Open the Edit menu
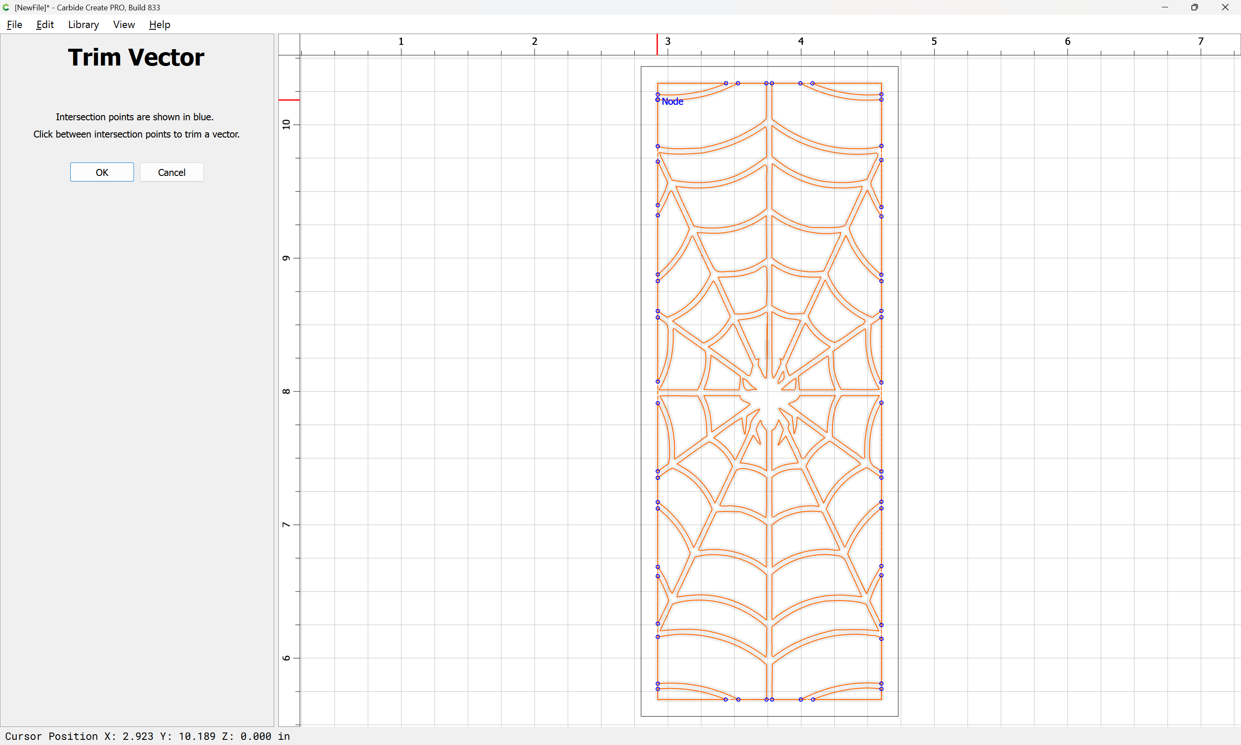The image size is (1241, 745). pos(45,25)
